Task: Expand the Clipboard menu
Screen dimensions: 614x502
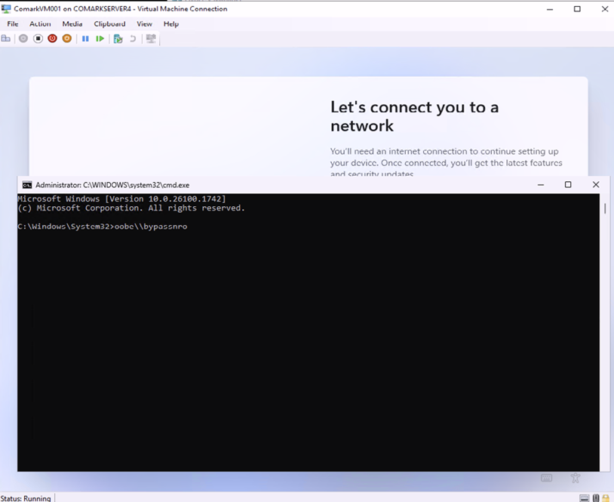Action: (109, 24)
